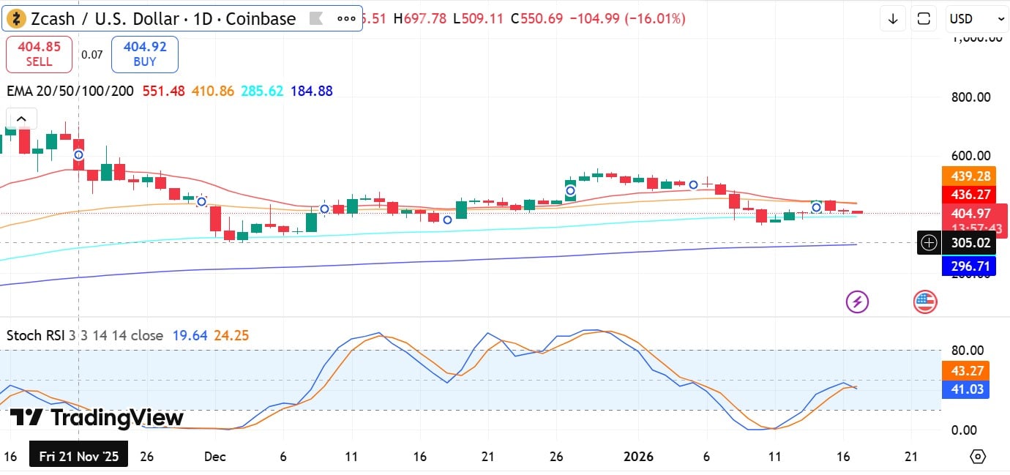Select the EMA 20/50/100/200 indicator label

click(70, 91)
